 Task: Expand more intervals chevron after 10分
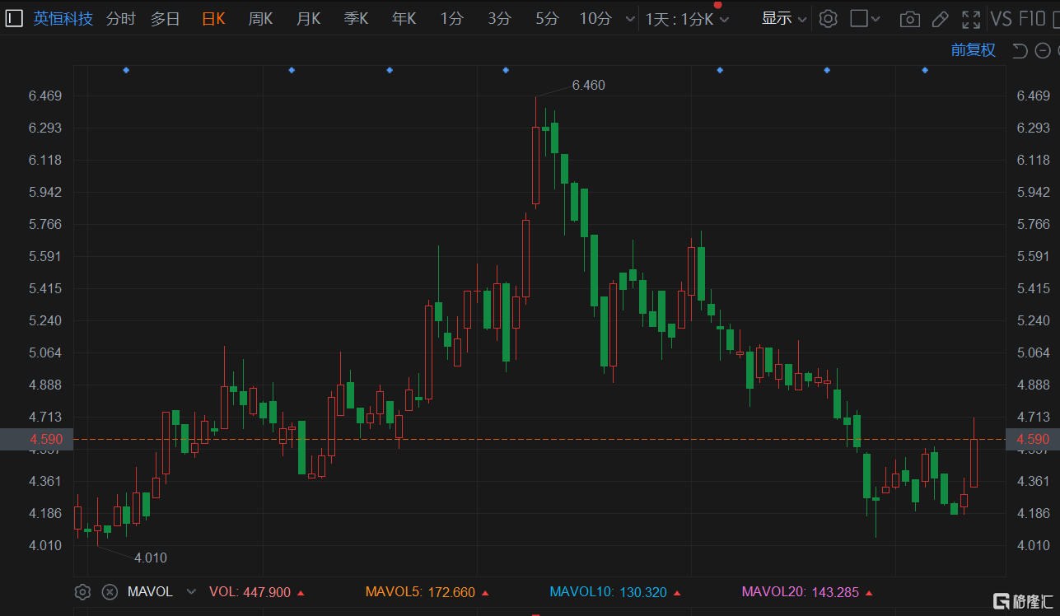click(630, 19)
